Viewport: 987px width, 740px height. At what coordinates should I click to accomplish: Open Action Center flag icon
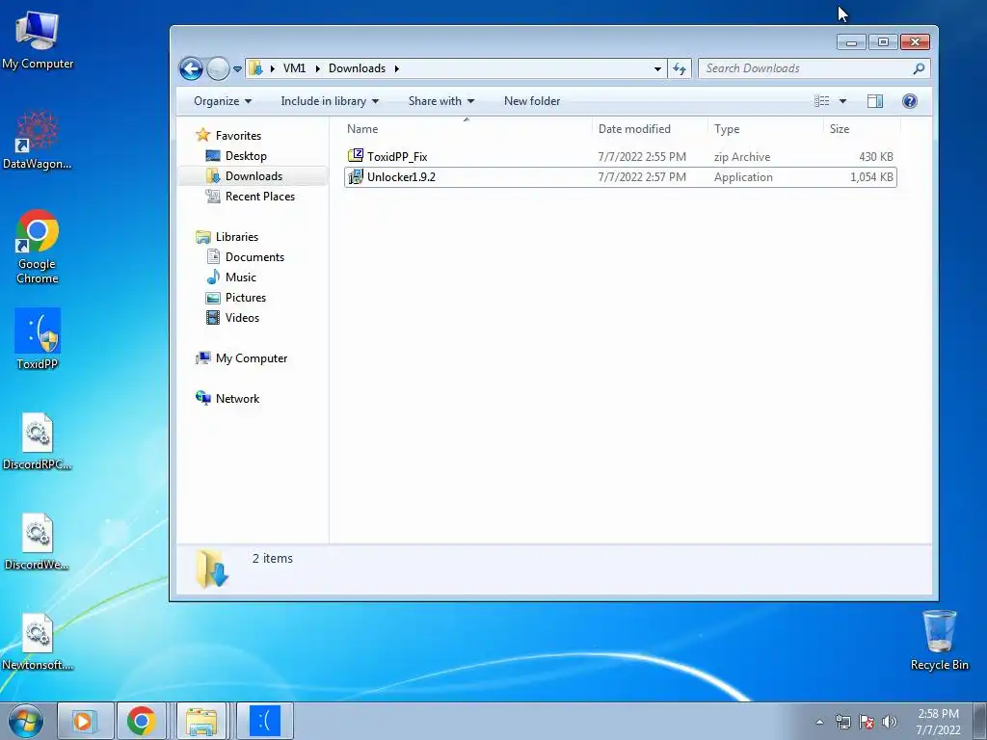point(867,722)
